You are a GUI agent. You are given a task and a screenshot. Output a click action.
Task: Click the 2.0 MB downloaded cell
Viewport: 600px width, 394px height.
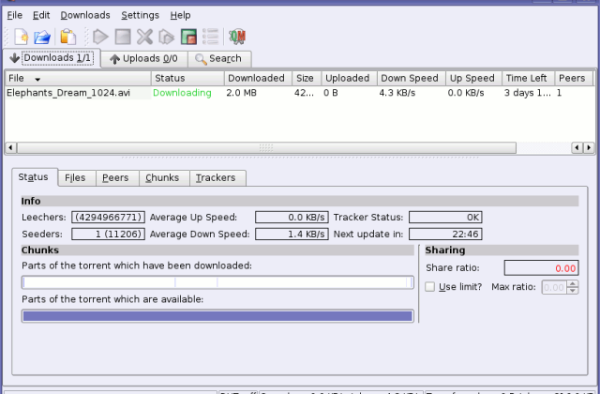click(x=242, y=93)
